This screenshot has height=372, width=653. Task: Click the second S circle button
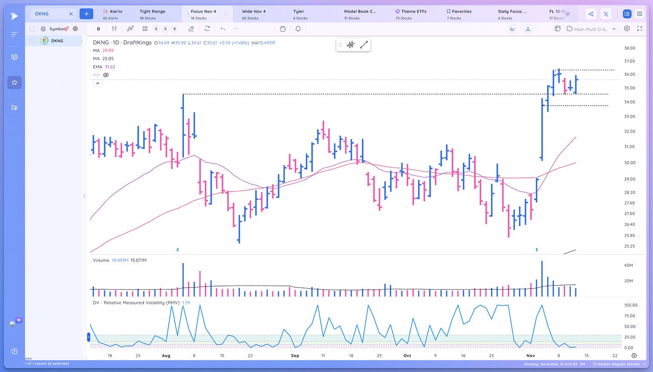click(x=165, y=29)
